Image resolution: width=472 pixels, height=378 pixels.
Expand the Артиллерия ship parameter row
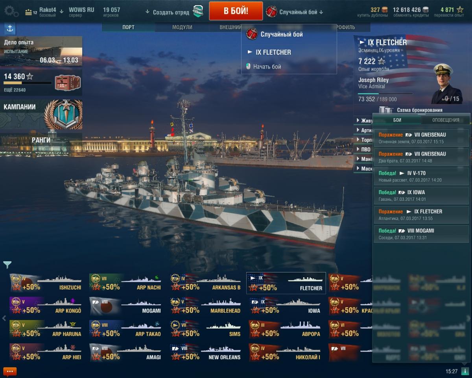click(363, 130)
